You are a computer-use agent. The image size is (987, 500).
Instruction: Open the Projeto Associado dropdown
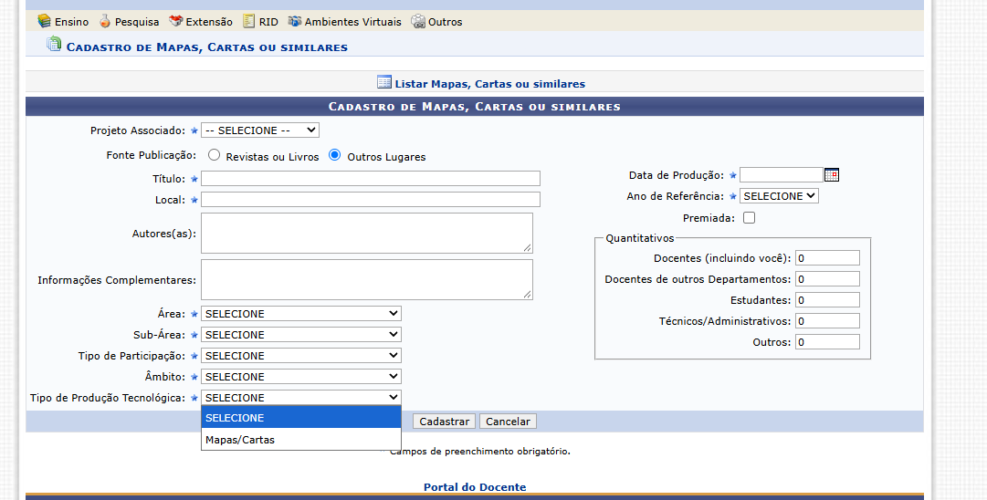260,130
